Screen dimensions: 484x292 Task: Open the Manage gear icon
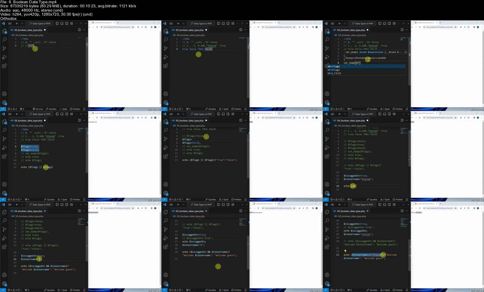[5, 103]
